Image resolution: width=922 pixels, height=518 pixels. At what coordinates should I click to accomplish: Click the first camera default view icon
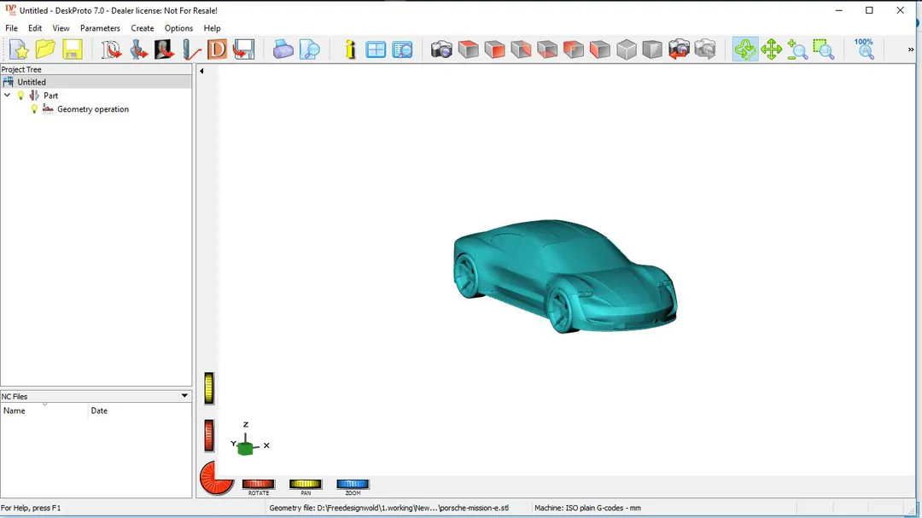click(x=441, y=49)
